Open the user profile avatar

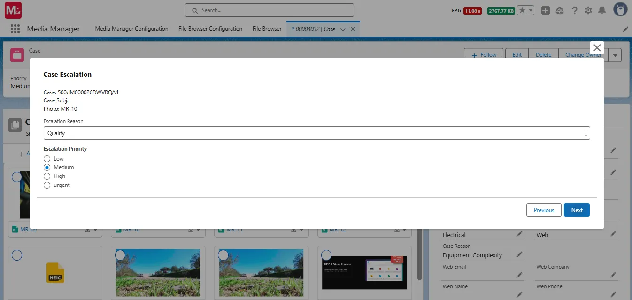(x=621, y=10)
